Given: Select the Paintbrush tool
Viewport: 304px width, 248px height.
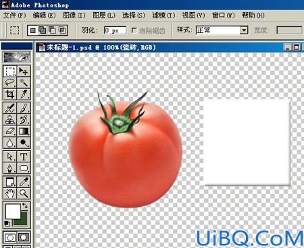Looking at the screenshot, I should (24, 108).
